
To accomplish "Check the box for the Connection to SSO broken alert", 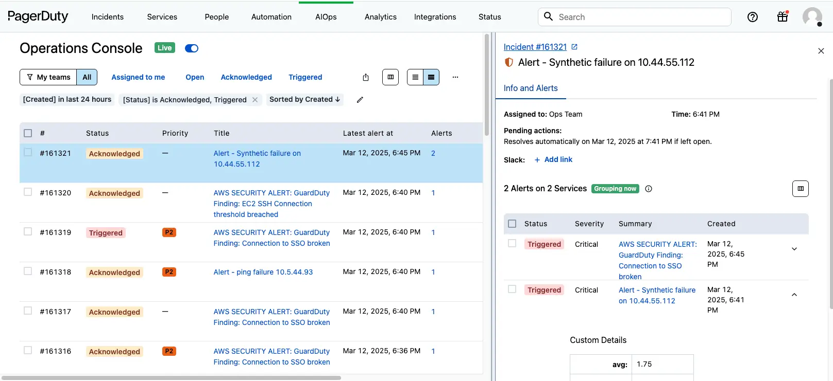I will [512, 243].
